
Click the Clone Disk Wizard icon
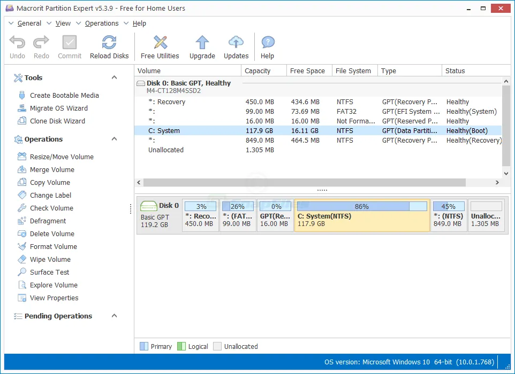[21, 121]
